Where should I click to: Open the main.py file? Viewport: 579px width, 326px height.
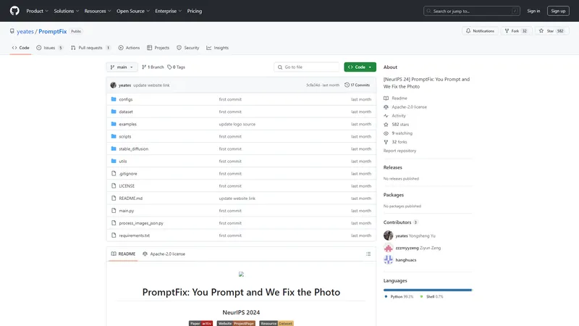(x=126, y=211)
